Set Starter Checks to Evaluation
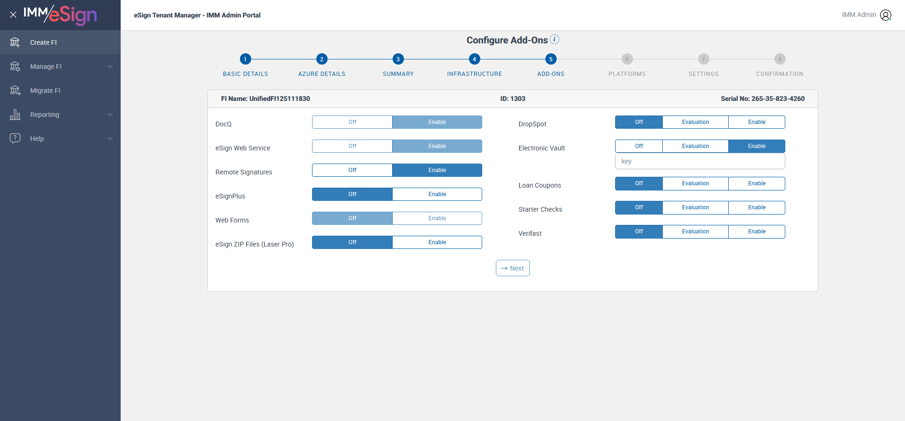905x421 pixels. (695, 207)
